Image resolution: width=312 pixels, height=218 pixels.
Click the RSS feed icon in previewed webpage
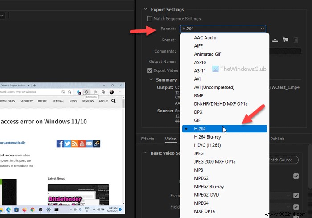pos(74,144)
